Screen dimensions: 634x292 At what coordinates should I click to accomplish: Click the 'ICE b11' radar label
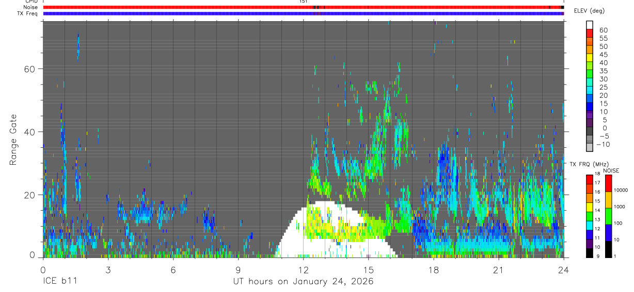(x=59, y=282)
